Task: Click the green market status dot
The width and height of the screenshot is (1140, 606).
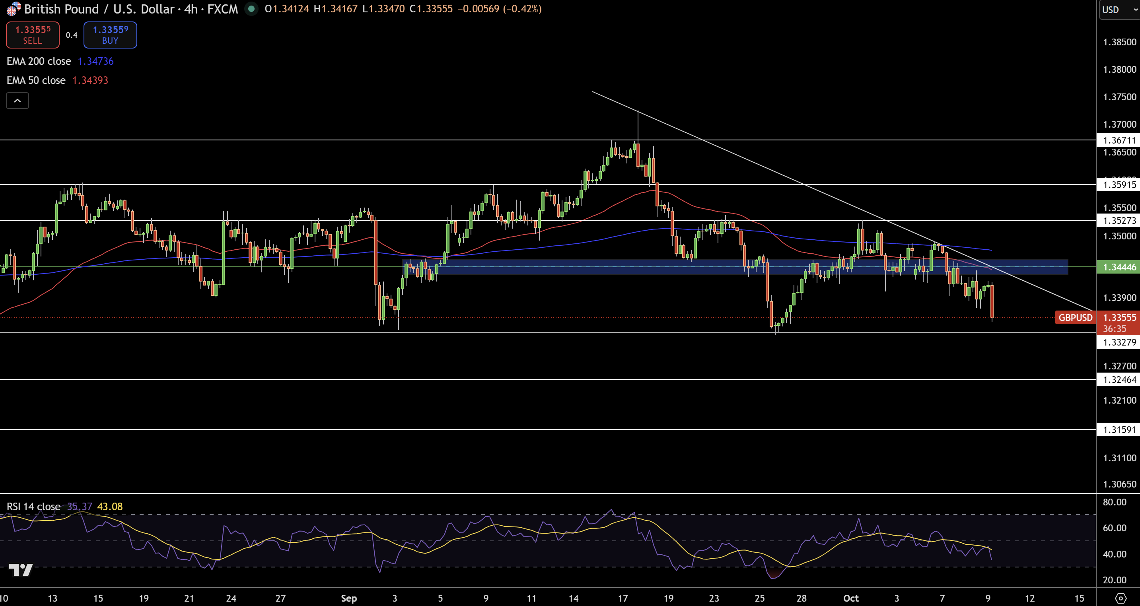Action: coord(251,9)
